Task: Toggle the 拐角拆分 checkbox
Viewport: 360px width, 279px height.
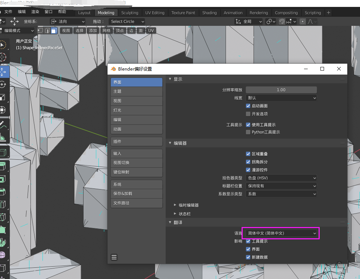Action: (x=248, y=162)
